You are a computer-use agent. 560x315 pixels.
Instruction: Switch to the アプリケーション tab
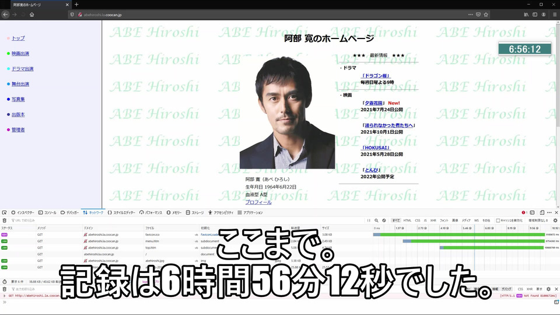pos(250,212)
